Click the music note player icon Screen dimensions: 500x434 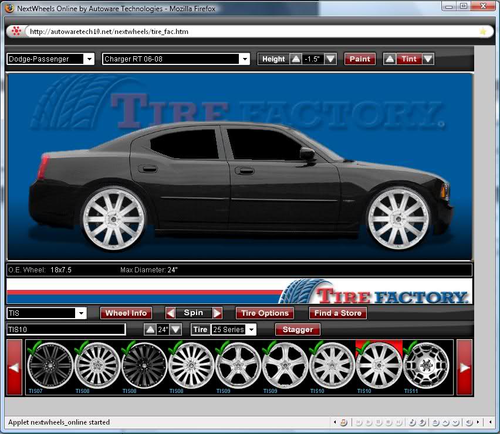(343, 422)
